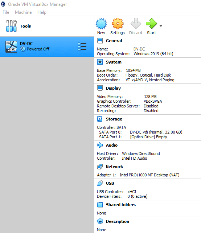Click the Description section speech bubble icon
The image size is (201, 233).
[x=100, y=221]
